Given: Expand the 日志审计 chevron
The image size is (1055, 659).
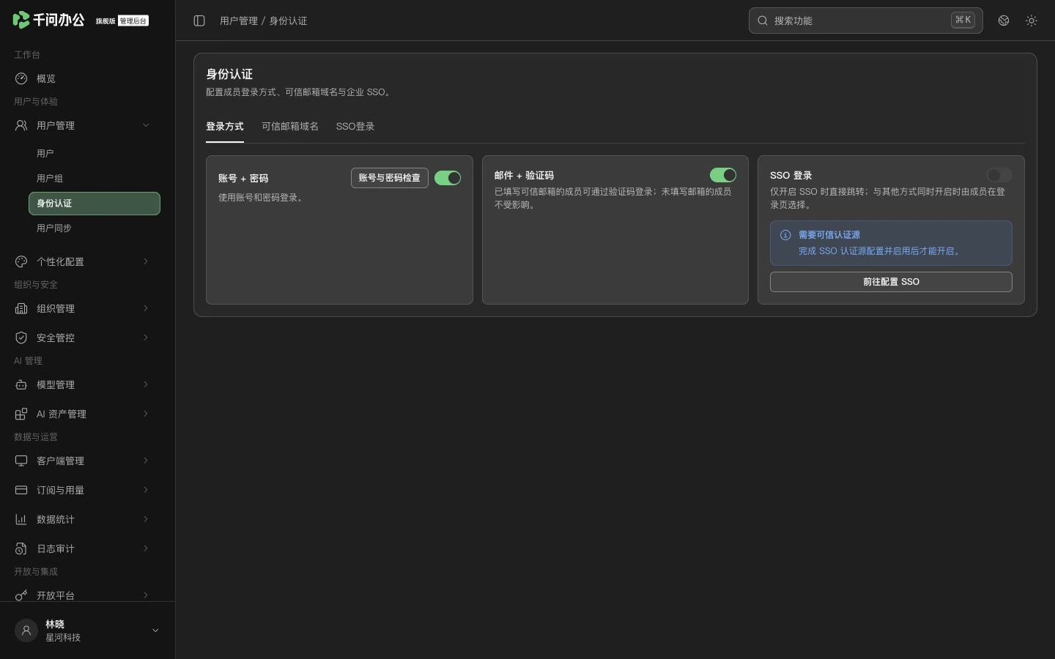Looking at the screenshot, I should pos(146,548).
